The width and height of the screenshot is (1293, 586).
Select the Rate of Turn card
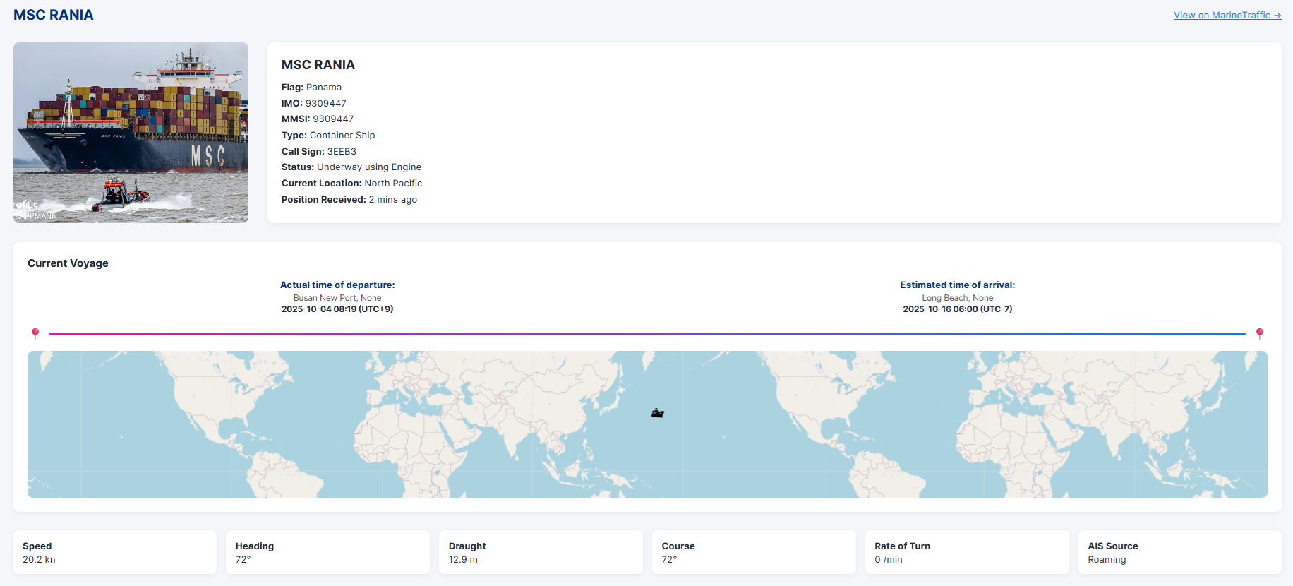click(x=966, y=552)
